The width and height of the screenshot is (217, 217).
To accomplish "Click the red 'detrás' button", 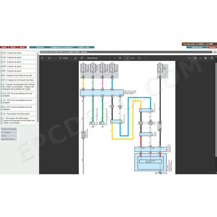I will [13, 47].
